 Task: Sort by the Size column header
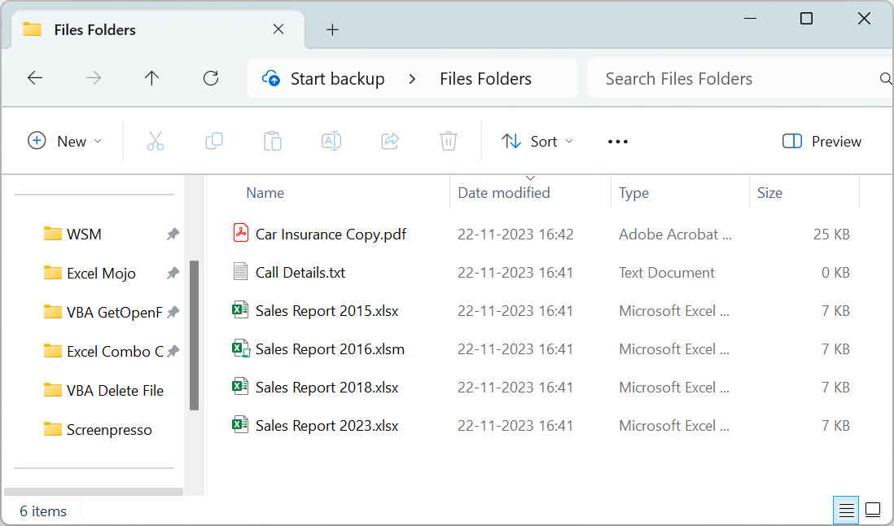pyautogui.click(x=769, y=193)
